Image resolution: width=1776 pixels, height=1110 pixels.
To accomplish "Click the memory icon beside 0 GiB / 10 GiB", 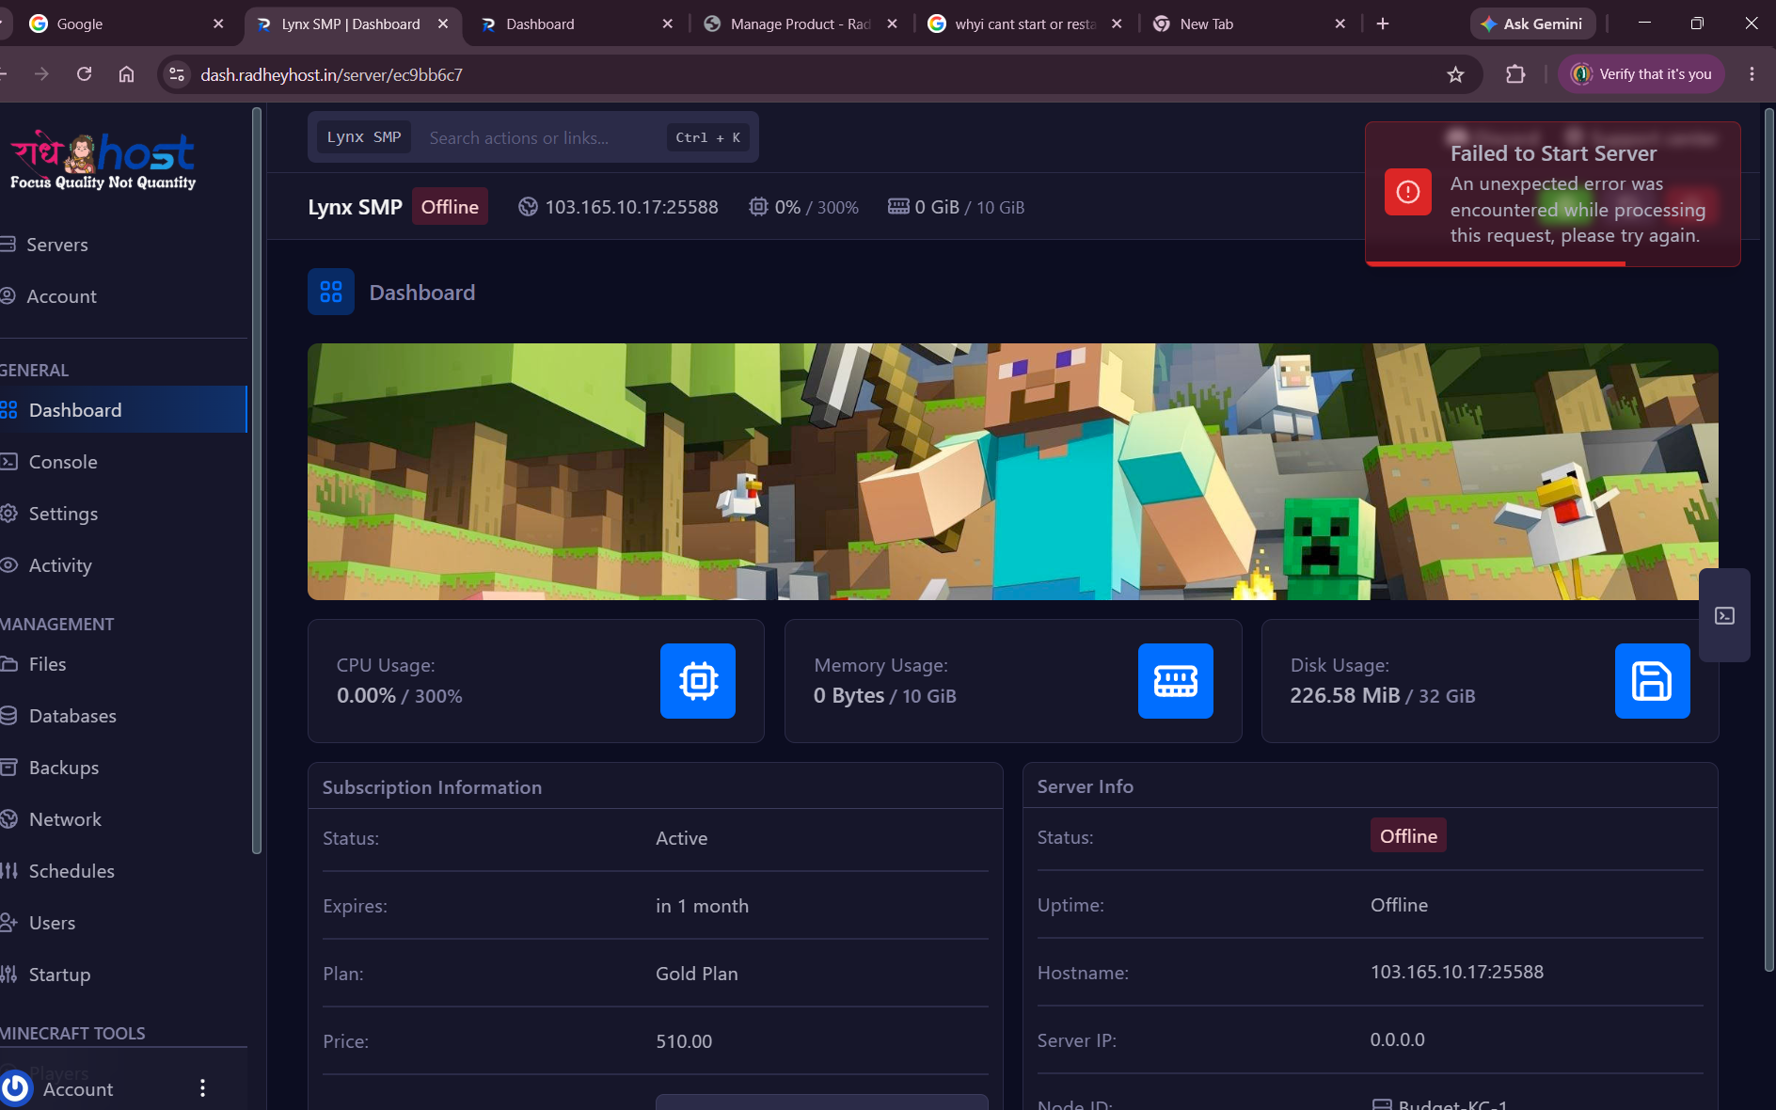I will pyautogui.click(x=898, y=206).
